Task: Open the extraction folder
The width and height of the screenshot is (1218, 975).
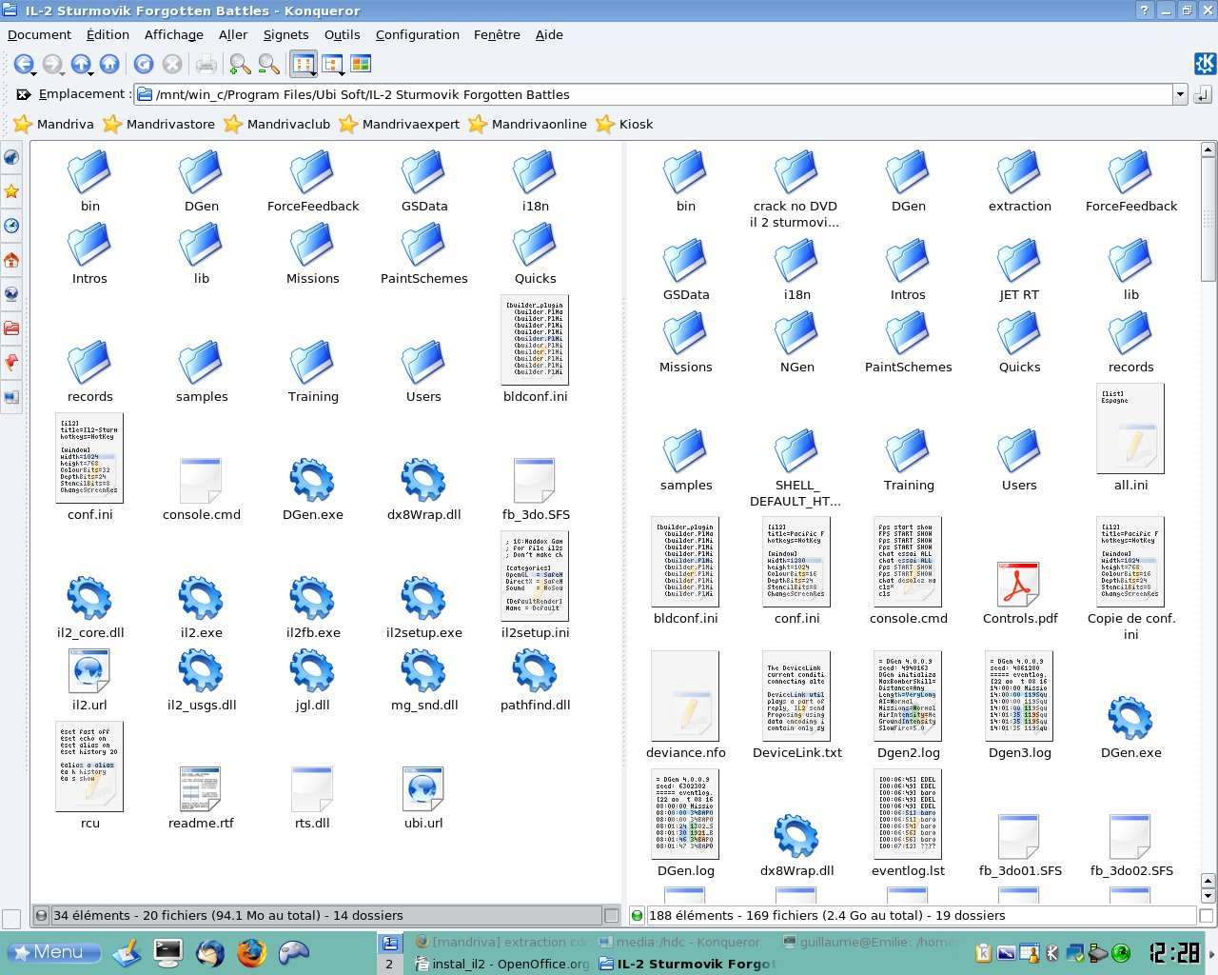Action: coord(1019,180)
